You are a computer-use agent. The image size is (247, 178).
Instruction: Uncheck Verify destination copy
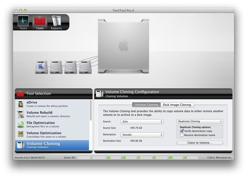click(x=182, y=131)
